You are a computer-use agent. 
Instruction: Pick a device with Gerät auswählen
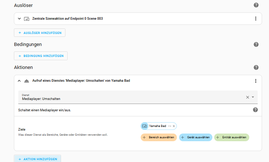(196, 137)
